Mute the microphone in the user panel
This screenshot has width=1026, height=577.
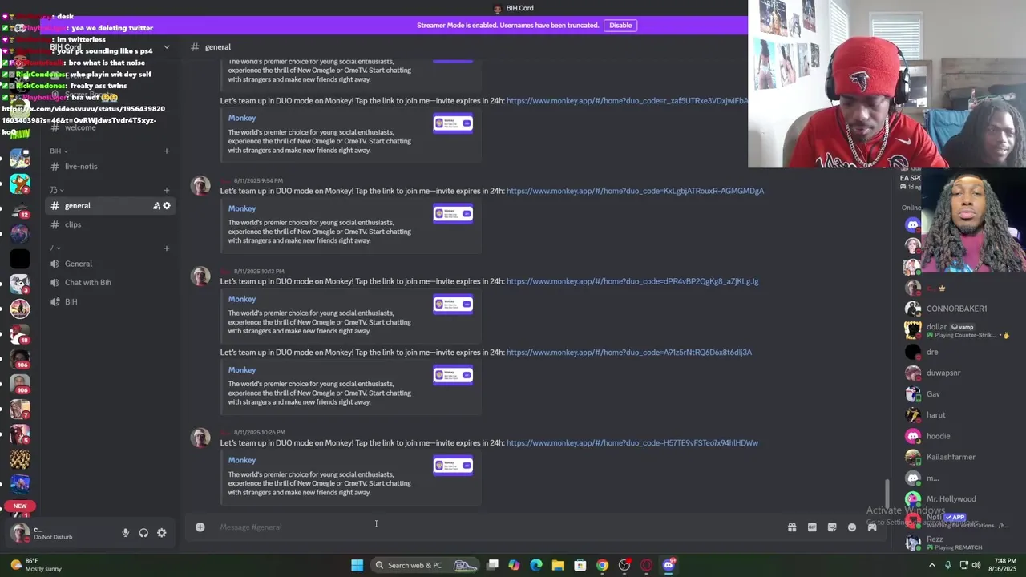pyautogui.click(x=125, y=533)
